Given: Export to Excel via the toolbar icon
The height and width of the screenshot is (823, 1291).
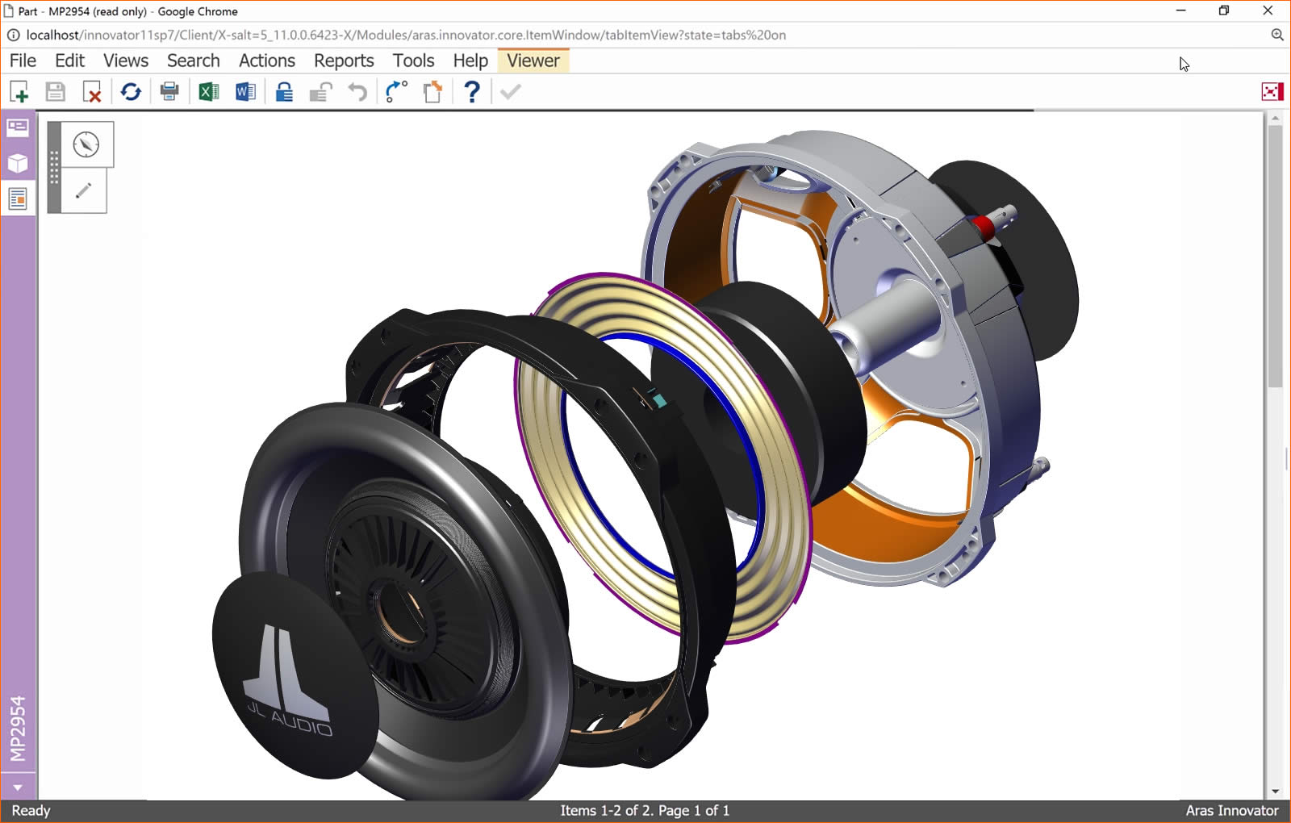Looking at the screenshot, I should click(x=208, y=92).
